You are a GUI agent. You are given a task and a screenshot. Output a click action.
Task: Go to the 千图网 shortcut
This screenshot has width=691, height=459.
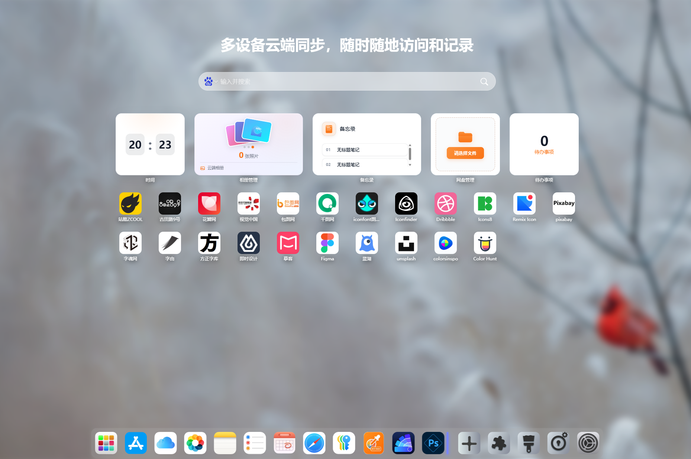click(x=327, y=204)
